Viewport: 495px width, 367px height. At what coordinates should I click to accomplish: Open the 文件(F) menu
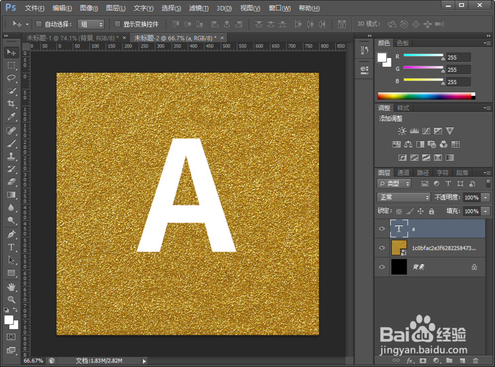pyautogui.click(x=35, y=8)
